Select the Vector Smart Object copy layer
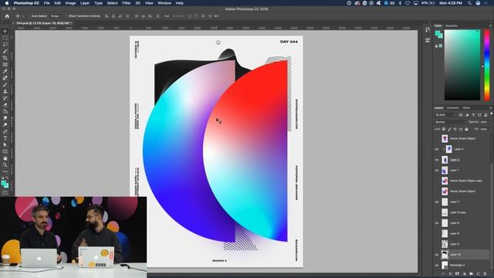The image size is (494, 278). click(462, 181)
